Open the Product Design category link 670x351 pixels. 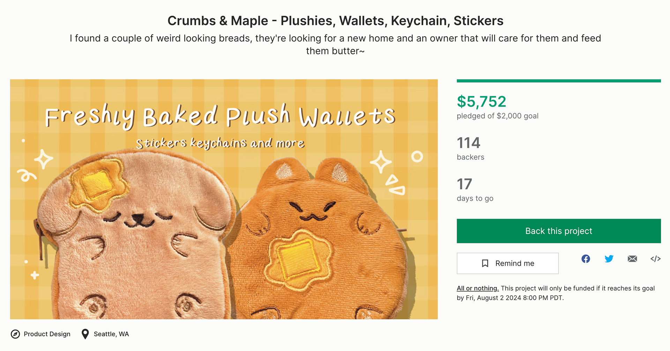coord(47,334)
